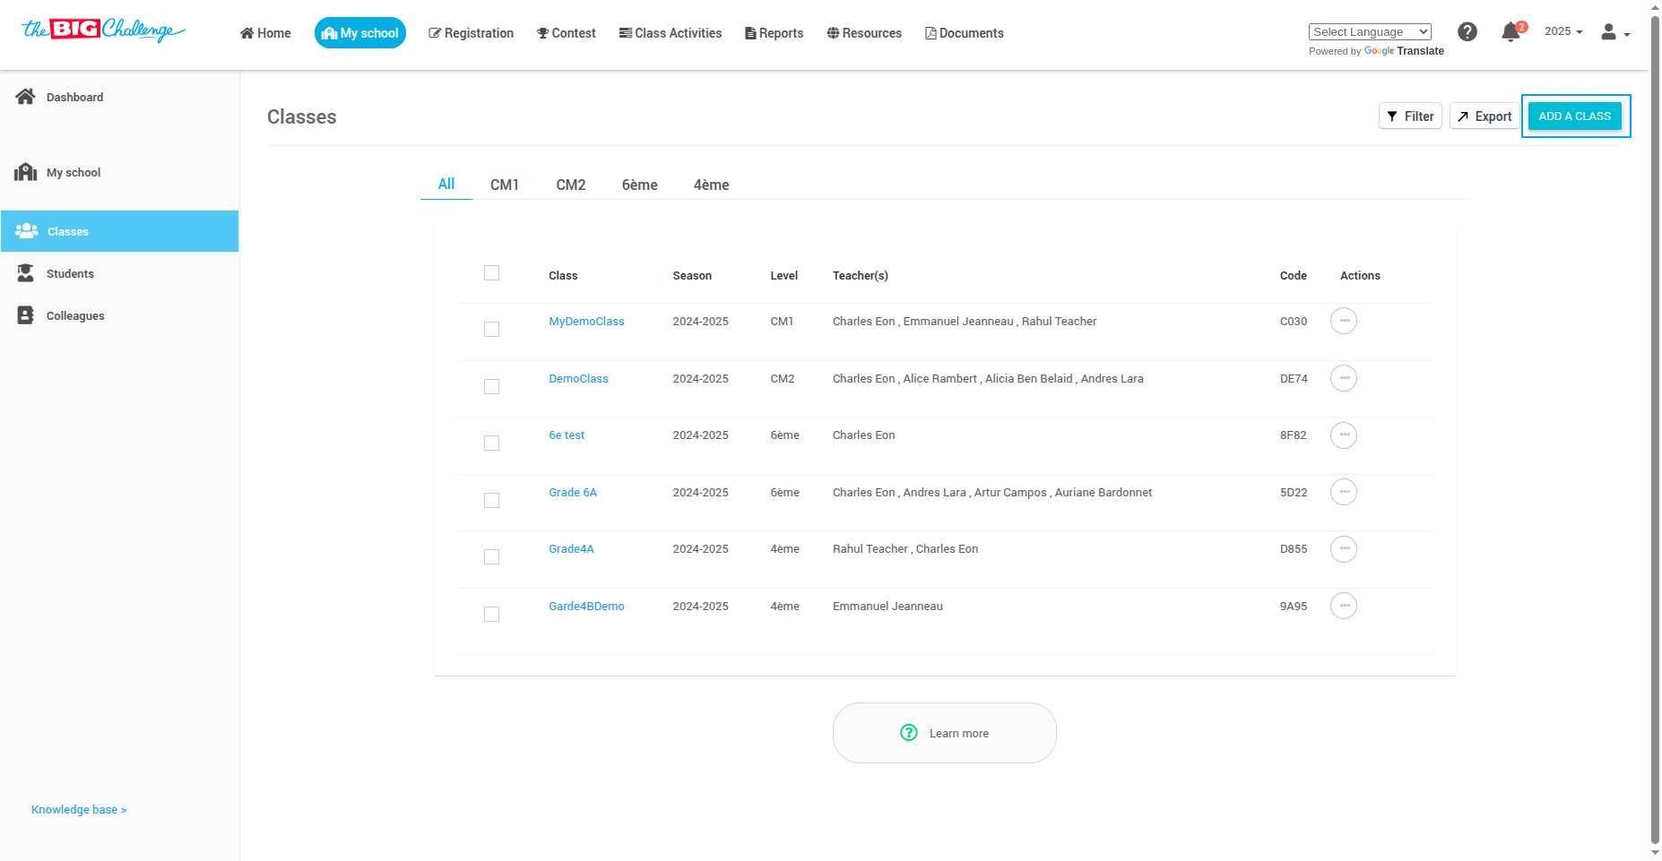Viewport: 1662px width, 861px height.
Task: Click the ADD A CLASS button
Action: (x=1575, y=116)
